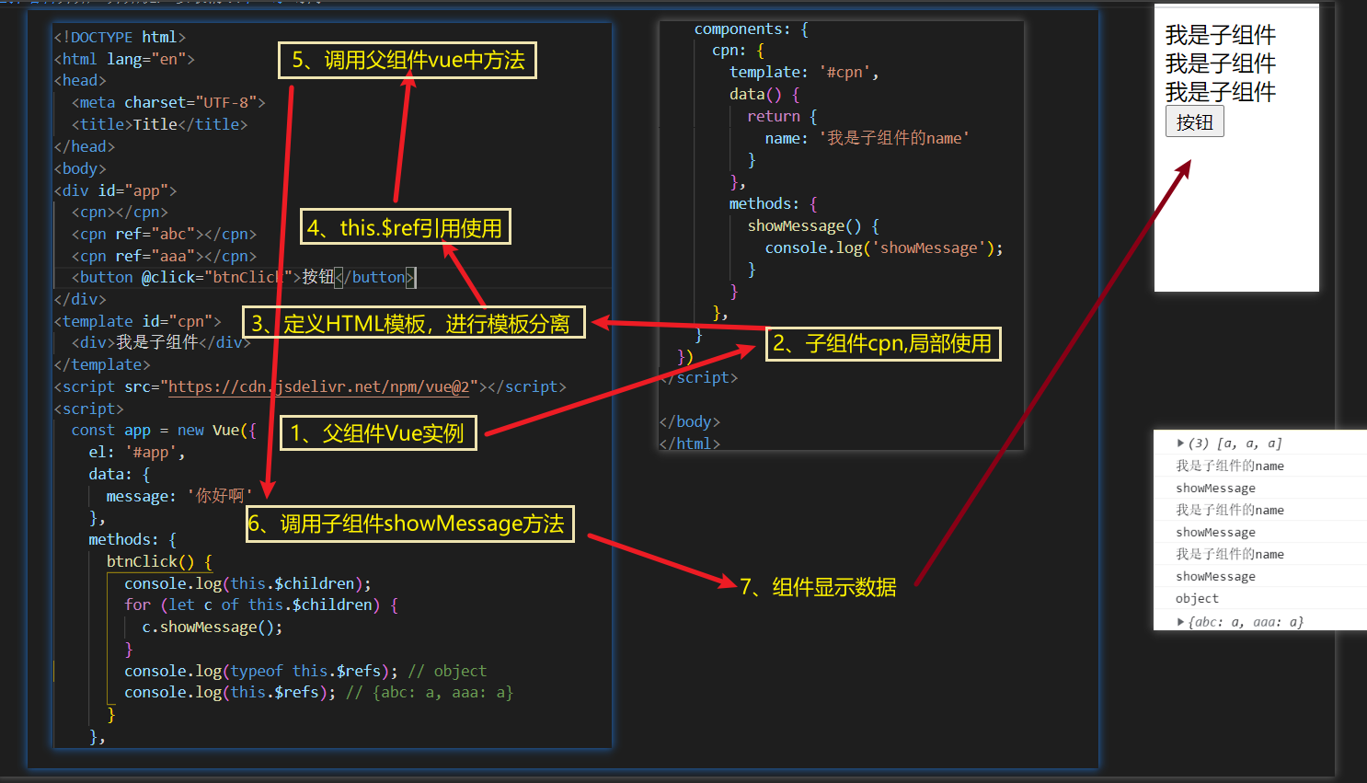Click the <template id="cpn"> line
This screenshot has height=783, width=1367.
[x=137, y=321]
